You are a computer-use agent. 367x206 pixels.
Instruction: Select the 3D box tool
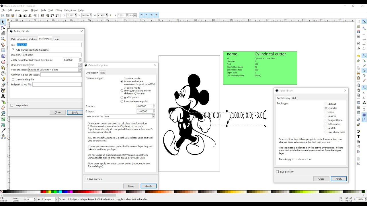point(3,56)
